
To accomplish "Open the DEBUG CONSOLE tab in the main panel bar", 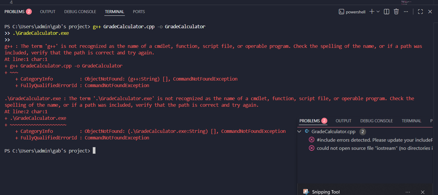I will [x=80, y=12].
